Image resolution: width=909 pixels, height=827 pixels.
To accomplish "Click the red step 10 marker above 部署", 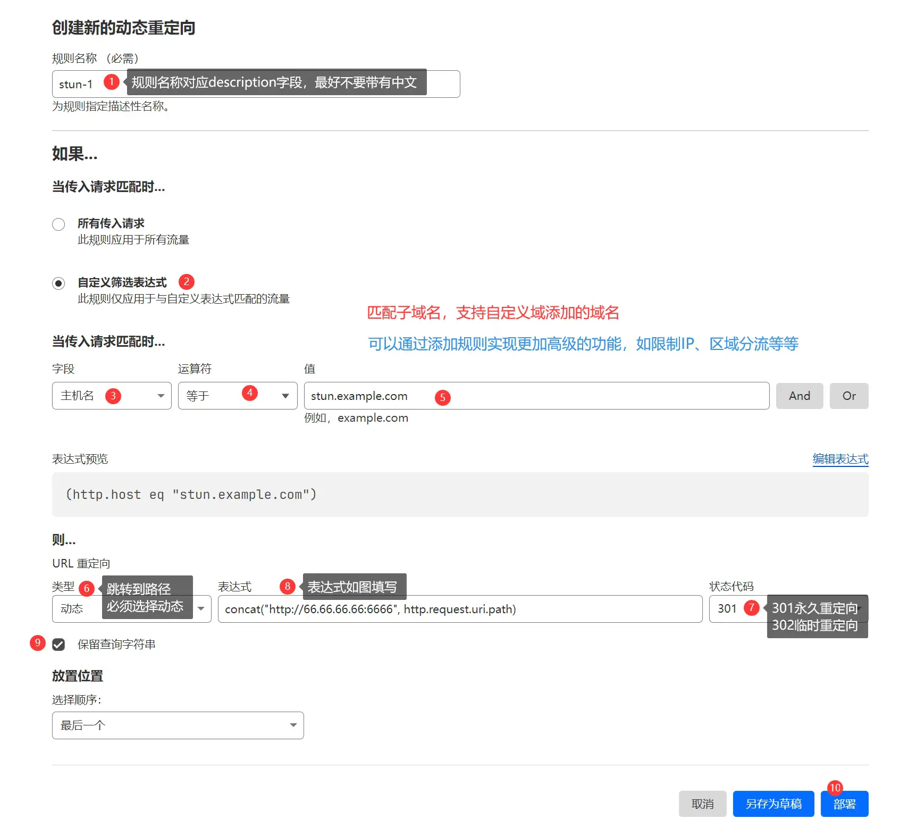I will click(835, 788).
